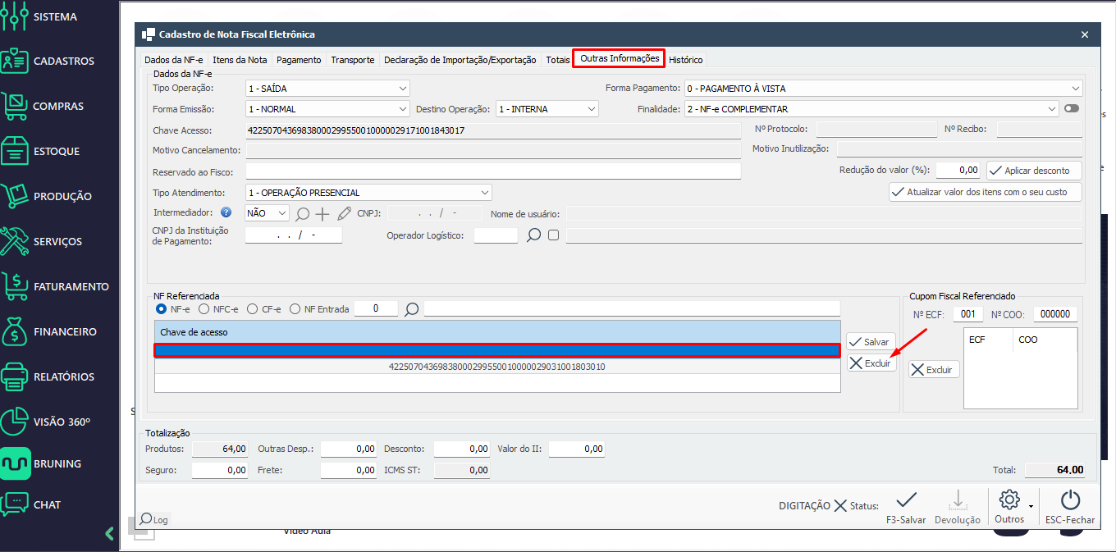Toggle the switch beside Finalidade

(x=1072, y=108)
